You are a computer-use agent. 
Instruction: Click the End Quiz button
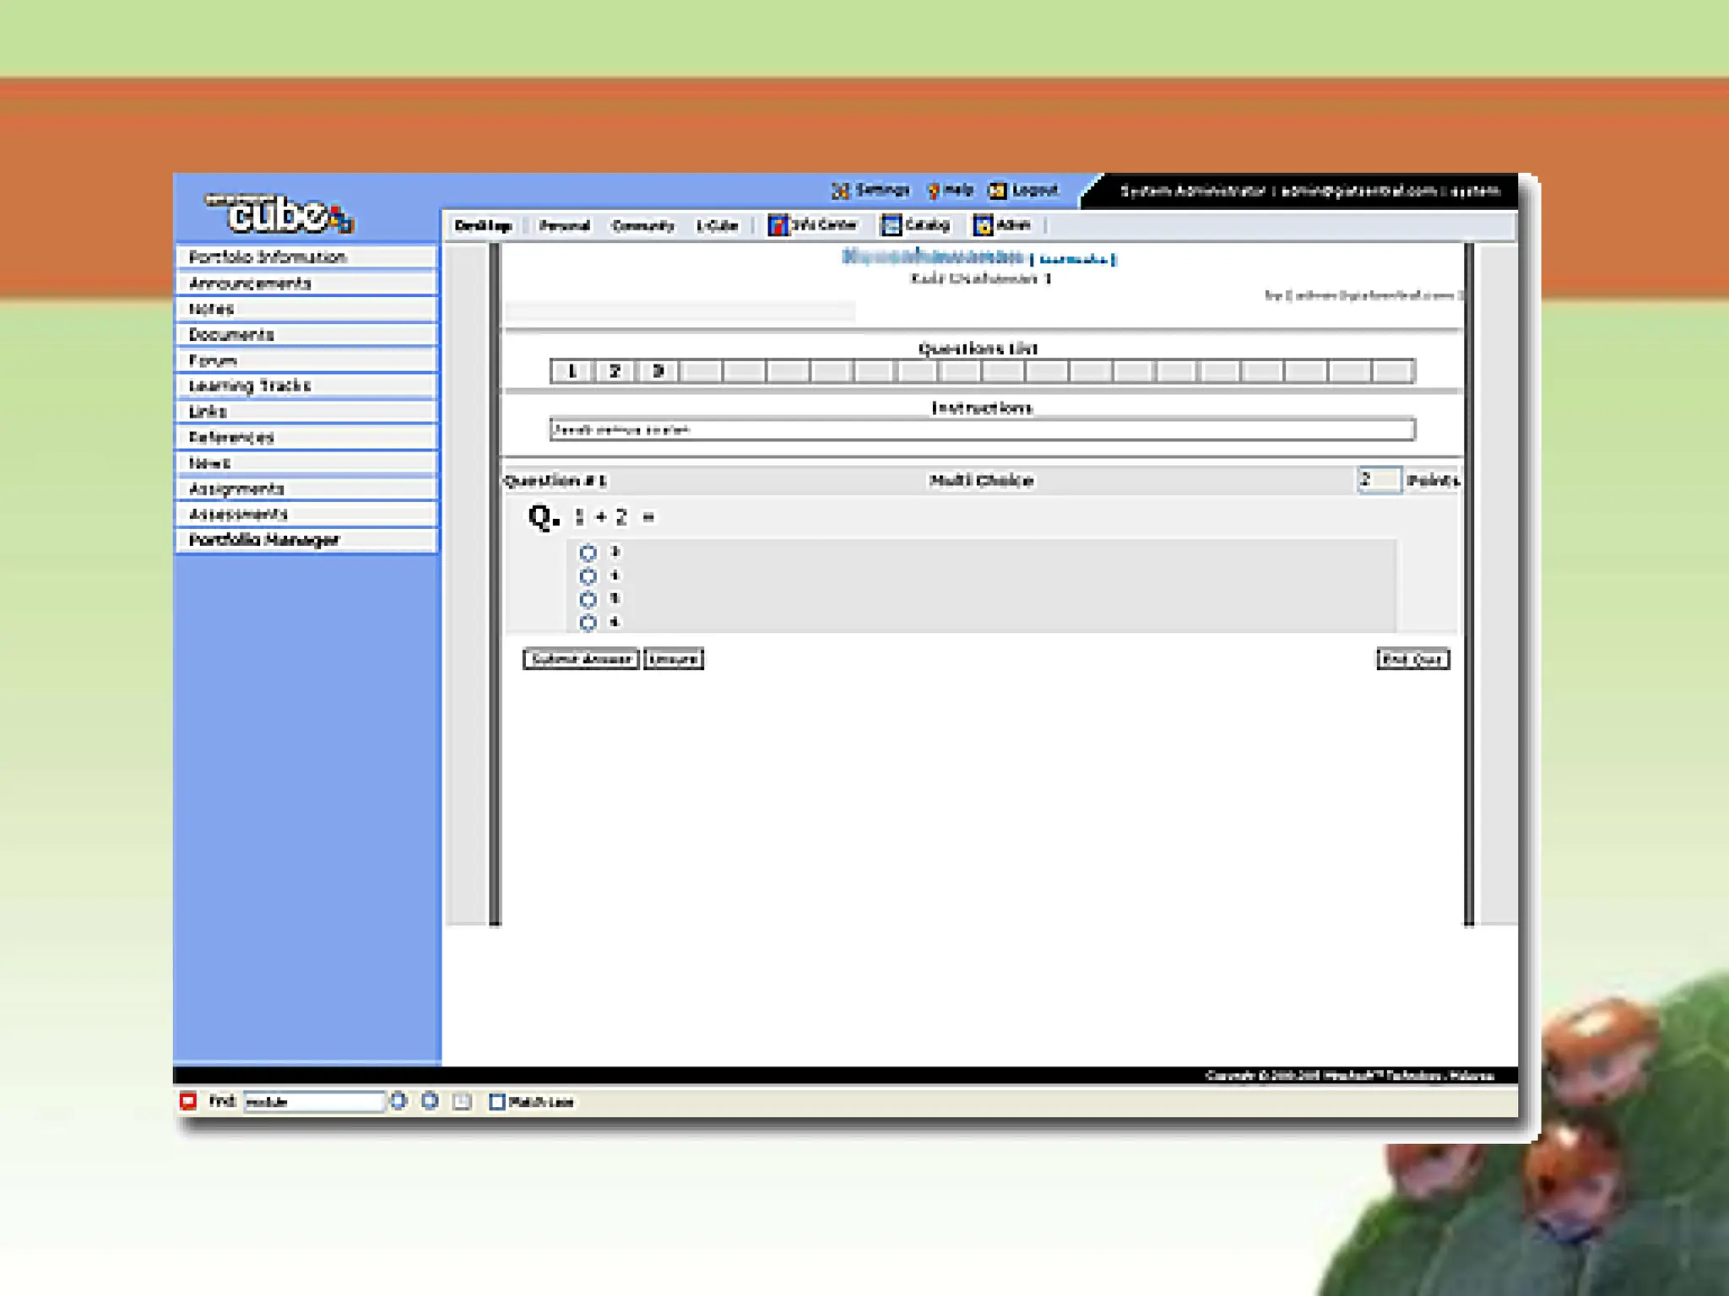click(x=1412, y=659)
